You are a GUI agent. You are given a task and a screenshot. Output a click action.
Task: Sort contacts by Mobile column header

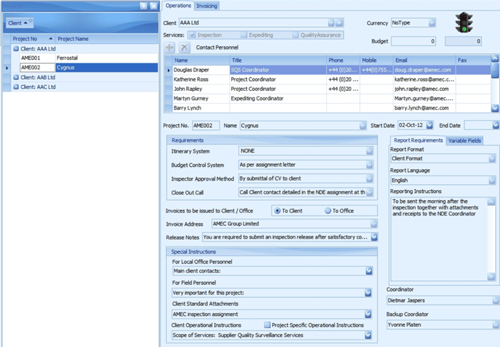click(x=376, y=60)
